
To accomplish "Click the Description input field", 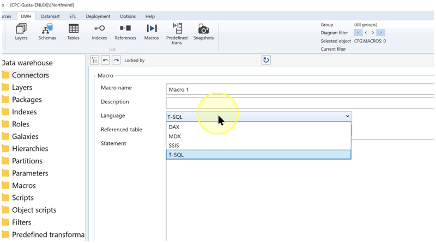I will click(x=300, y=103).
